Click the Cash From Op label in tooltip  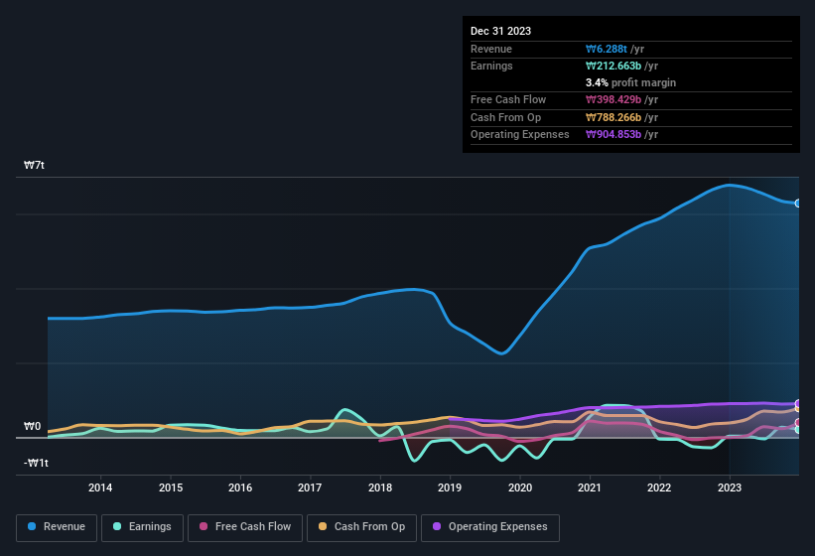pyautogui.click(x=505, y=117)
